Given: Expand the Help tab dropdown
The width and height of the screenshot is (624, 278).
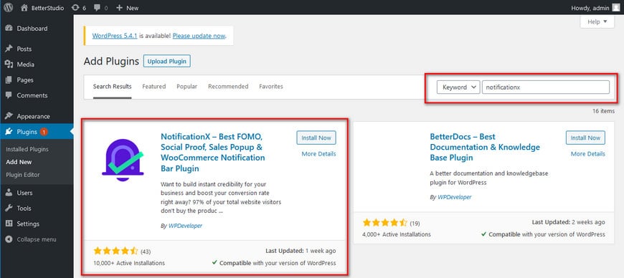Looking at the screenshot, I should pyautogui.click(x=597, y=22).
